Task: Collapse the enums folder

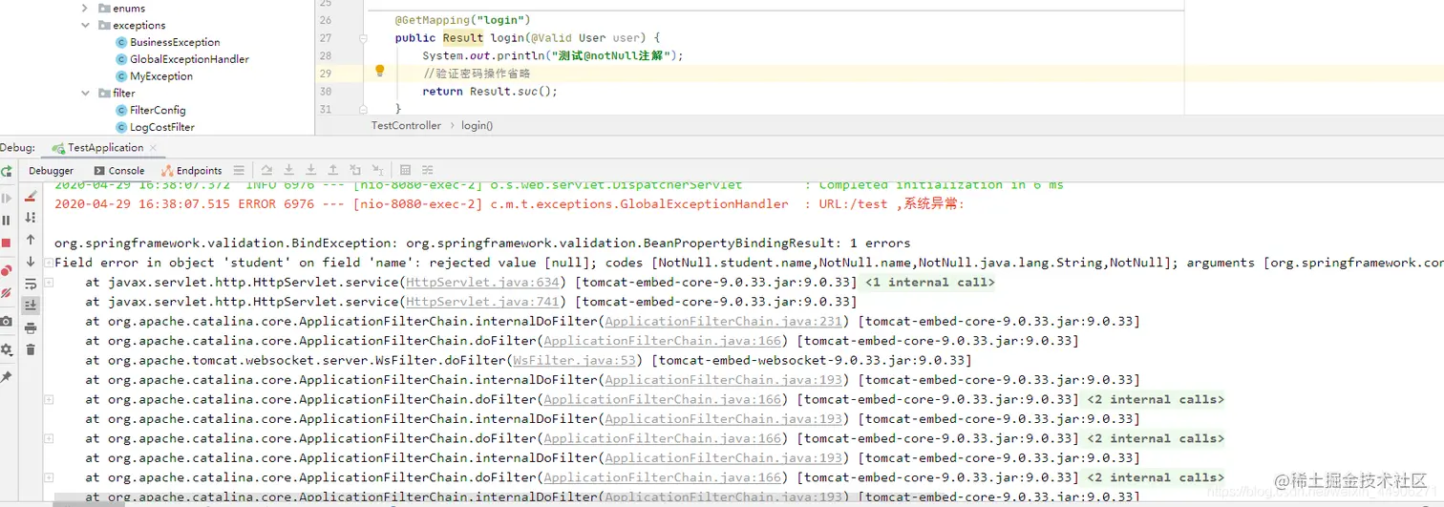Action: click(85, 9)
